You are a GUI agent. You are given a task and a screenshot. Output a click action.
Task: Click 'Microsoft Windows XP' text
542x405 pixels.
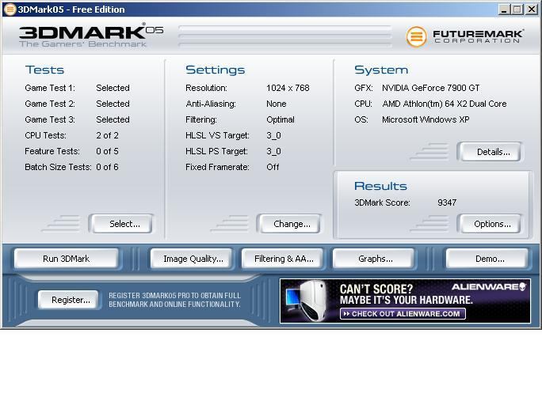(x=426, y=119)
